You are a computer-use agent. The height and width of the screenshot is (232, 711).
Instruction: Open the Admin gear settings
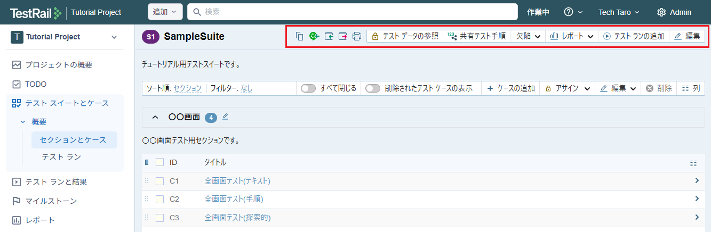point(674,12)
